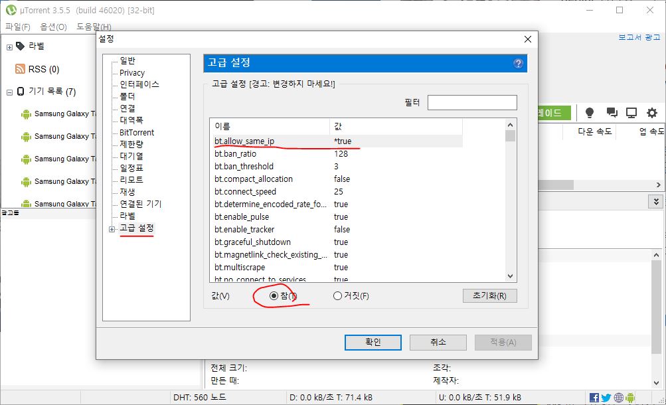Image resolution: width=666 pixels, height=405 pixels.
Task: Select 연결 in settings tree
Action: tap(127, 108)
